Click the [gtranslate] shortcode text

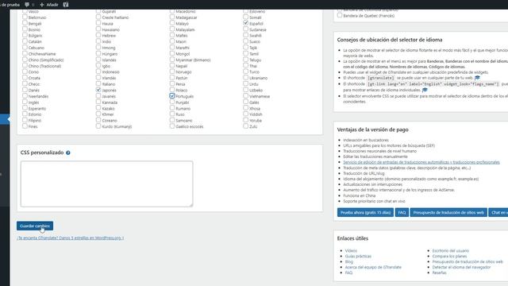[x=381, y=78]
